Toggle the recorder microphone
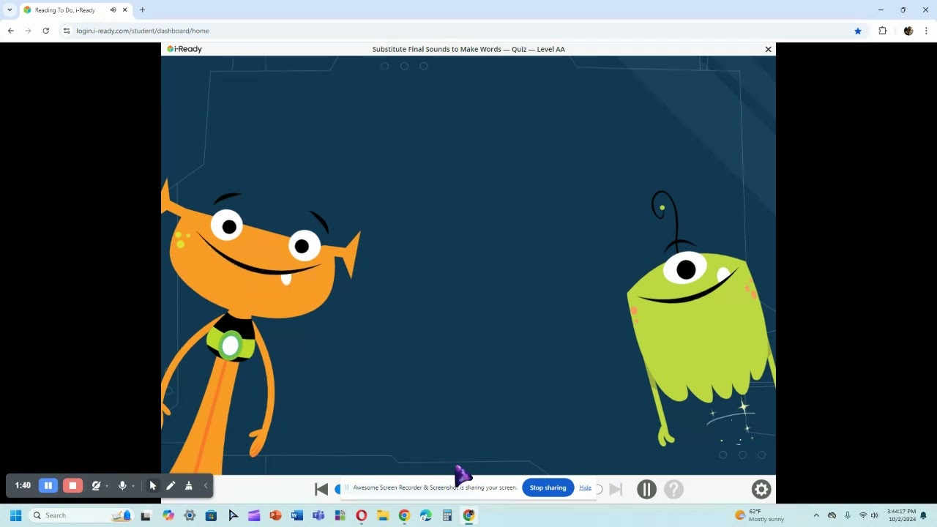937x527 pixels. point(122,485)
